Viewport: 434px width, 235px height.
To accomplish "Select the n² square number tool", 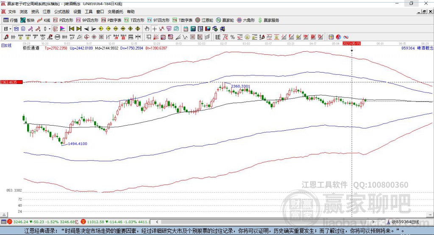I will (x=72, y=37).
